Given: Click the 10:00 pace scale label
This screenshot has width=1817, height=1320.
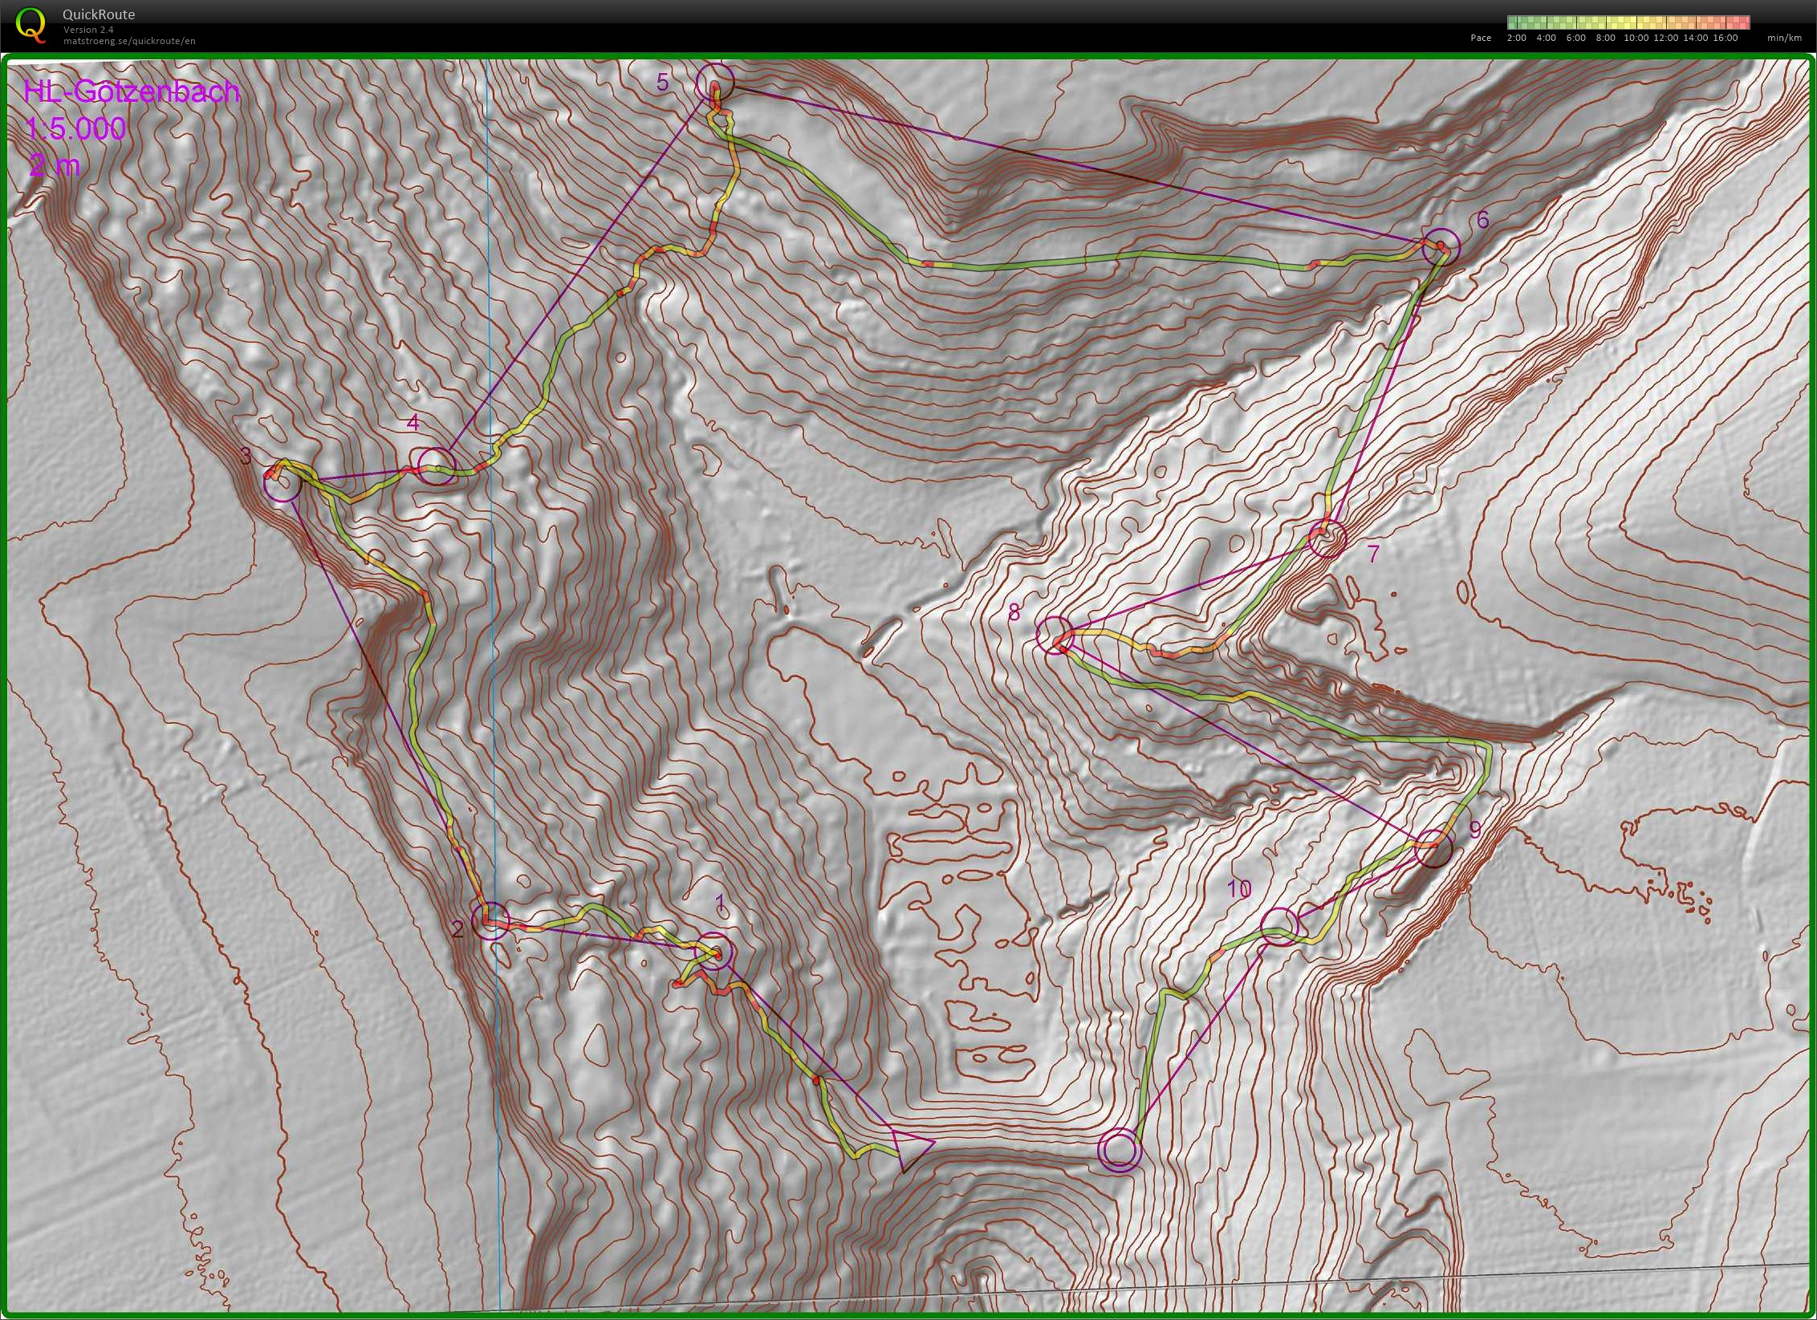Looking at the screenshot, I should tap(1635, 38).
